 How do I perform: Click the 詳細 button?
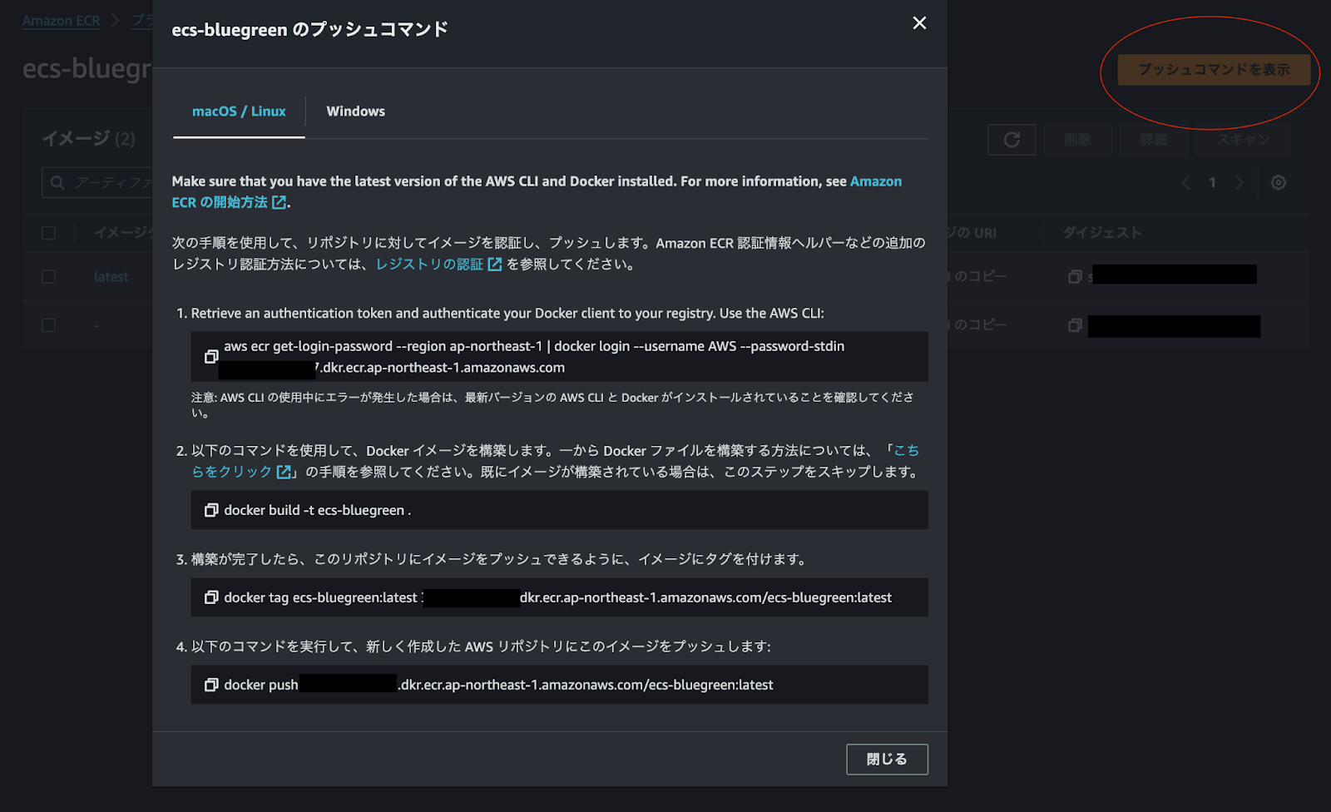pos(1154,140)
